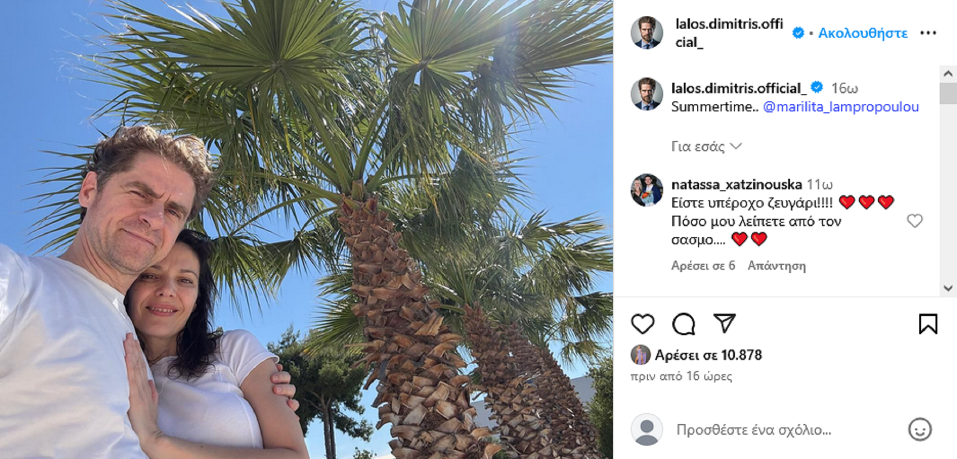Focus the 'Προσθέστε ένα σχόλιο' input field
The image size is (957, 459).
pos(785,430)
